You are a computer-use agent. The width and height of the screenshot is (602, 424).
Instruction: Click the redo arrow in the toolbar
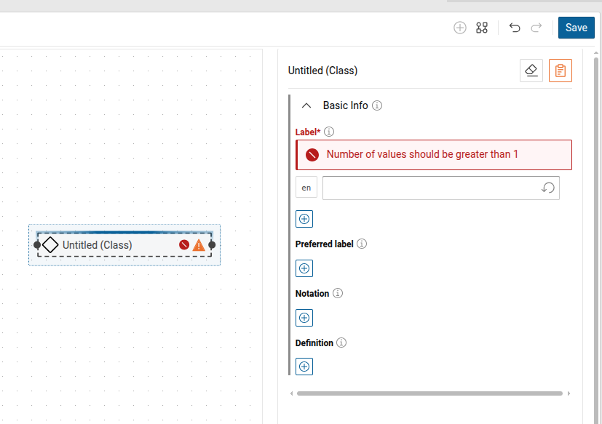click(536, 28)
